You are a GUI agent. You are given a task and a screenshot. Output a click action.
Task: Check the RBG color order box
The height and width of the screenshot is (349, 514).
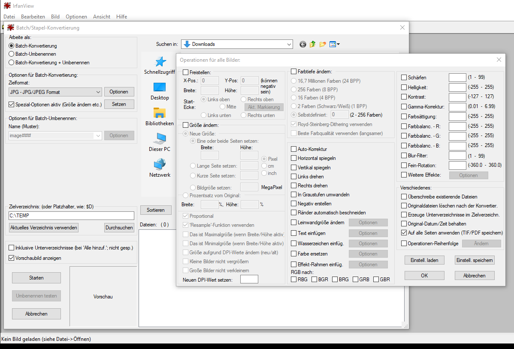point(294,280)
